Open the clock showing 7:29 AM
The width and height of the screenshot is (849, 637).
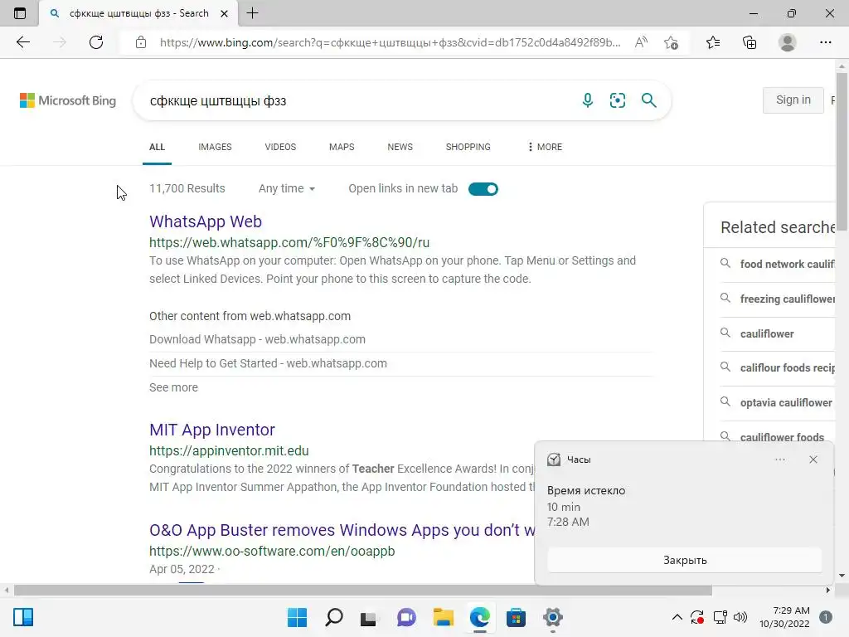pos(784,617)
